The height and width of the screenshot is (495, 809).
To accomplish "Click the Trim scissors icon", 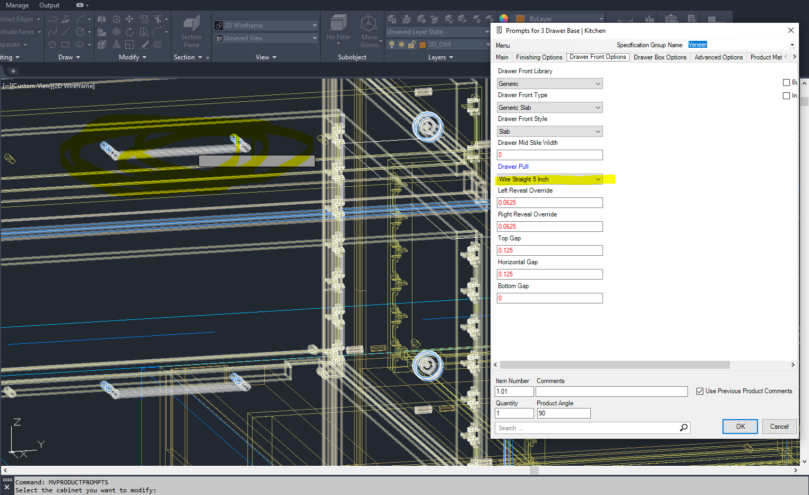I will coord(158,19).
